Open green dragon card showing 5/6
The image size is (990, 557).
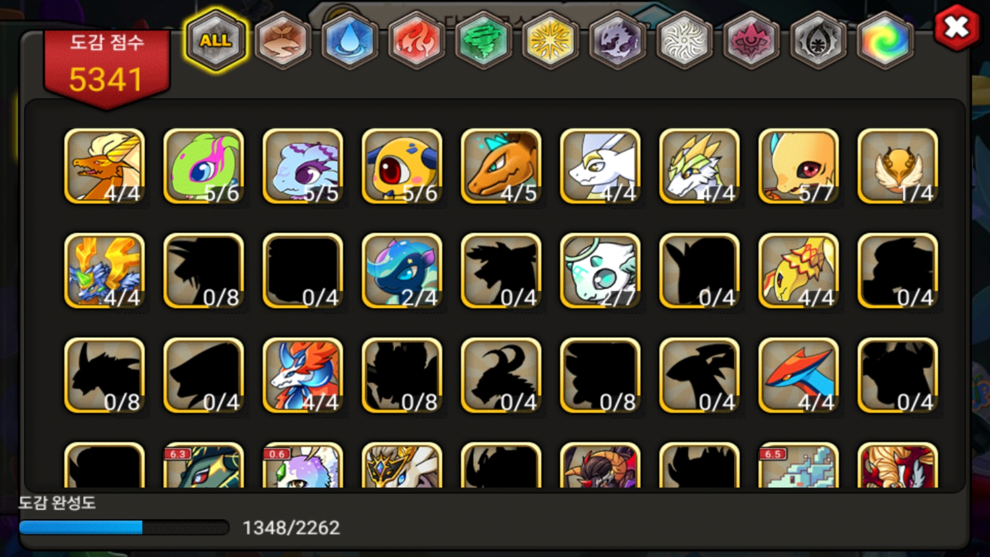tap(204, 166)
